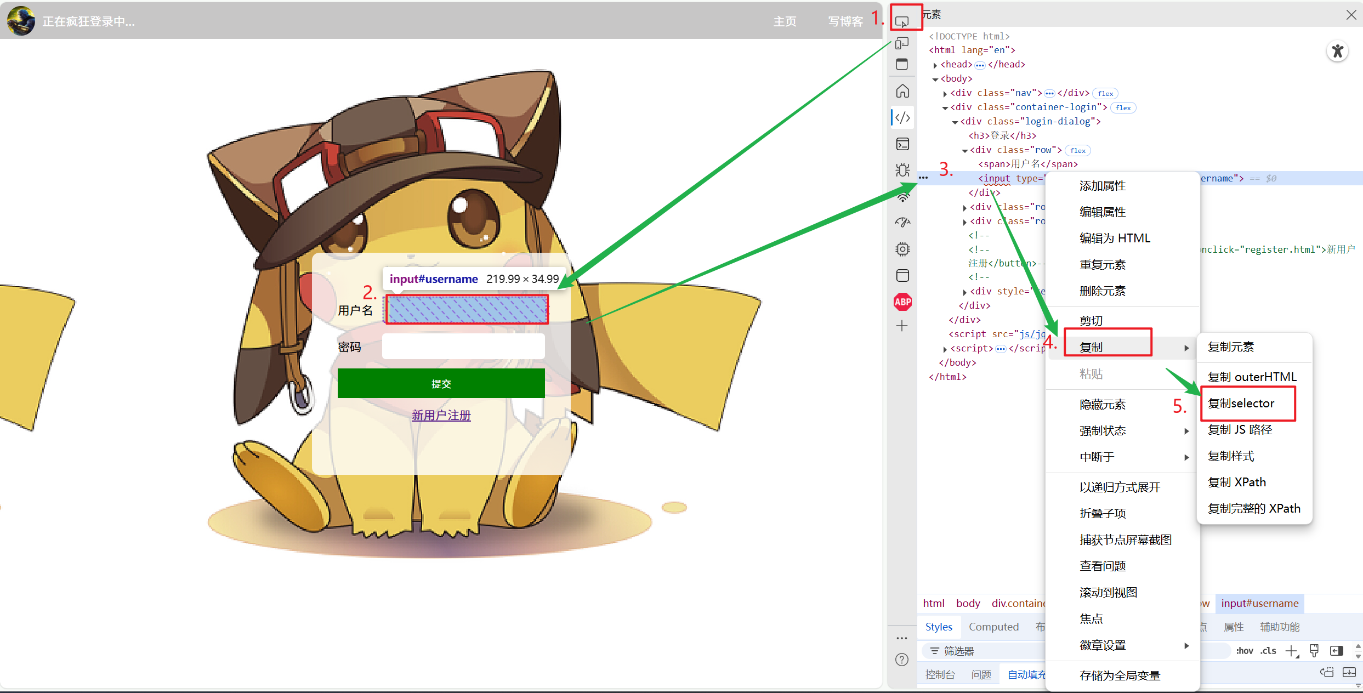Open the Welcome home icon in DevTools
Image resolution: width=1363 pixels, height=693 pixels.
tap(902, 91)
